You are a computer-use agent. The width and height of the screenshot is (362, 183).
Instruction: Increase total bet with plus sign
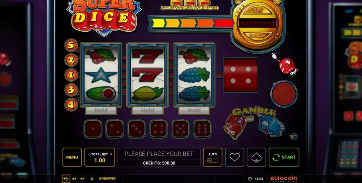click(x=111, y=154)
